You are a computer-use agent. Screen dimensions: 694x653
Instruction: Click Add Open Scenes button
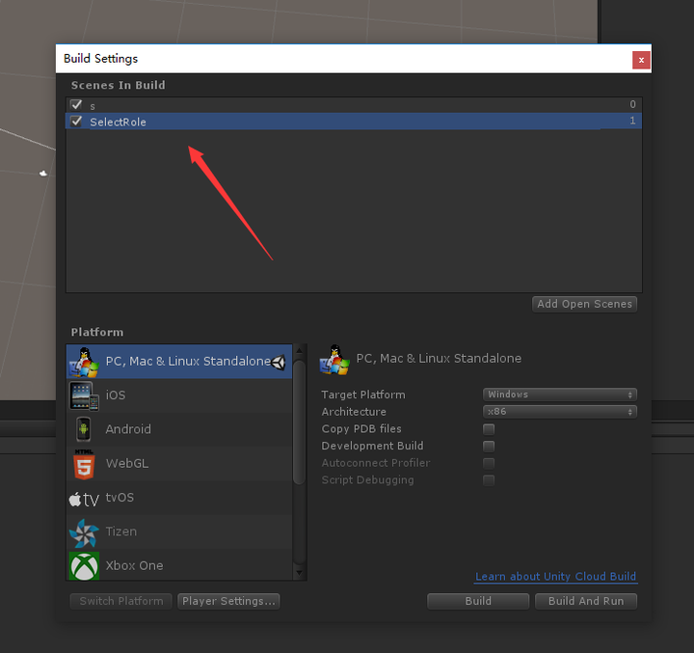584,304
